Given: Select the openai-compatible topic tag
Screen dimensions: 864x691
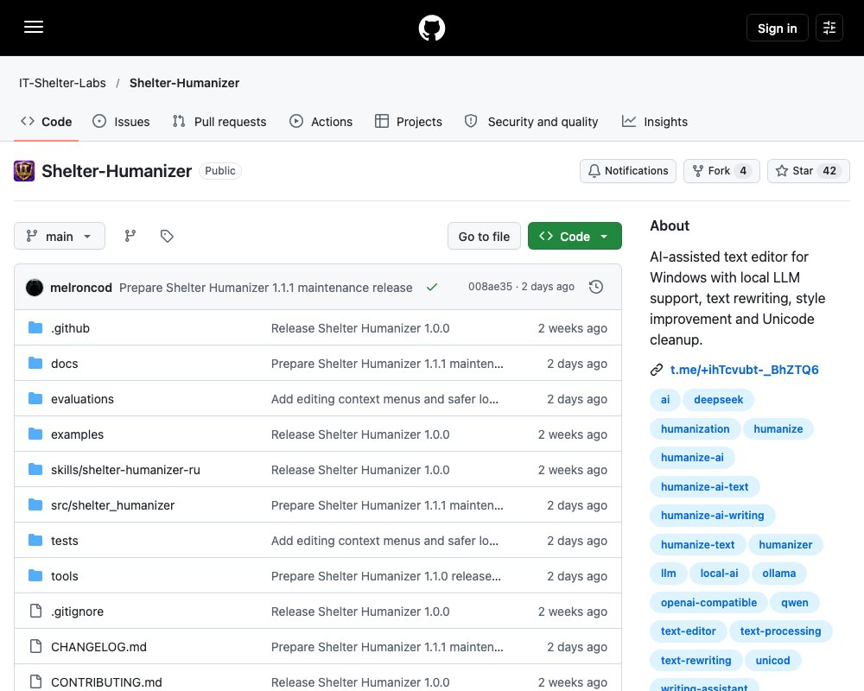Looking at the screenshot, I should pos(708,602).
